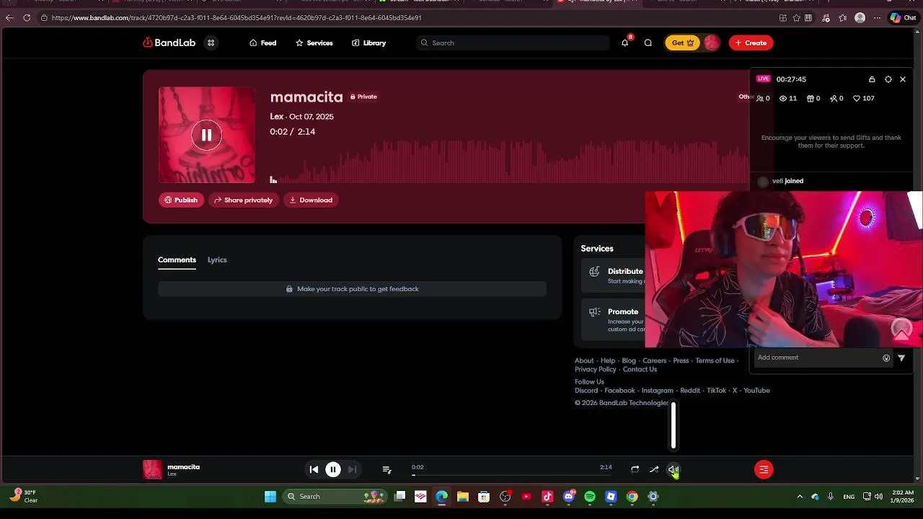The image size is (923, 519).
Task: Send the live comment
Action: pos(901,358)
